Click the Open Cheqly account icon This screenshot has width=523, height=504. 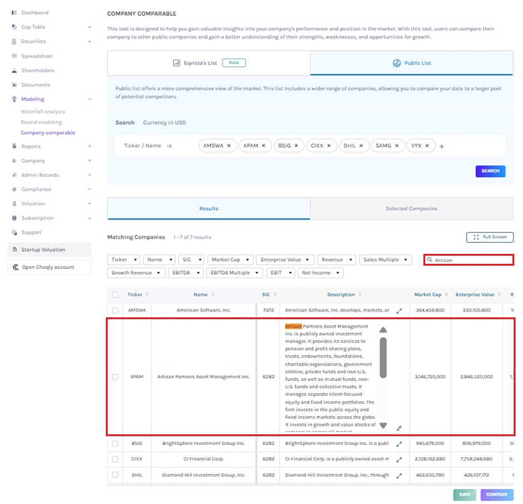point(16,267)
